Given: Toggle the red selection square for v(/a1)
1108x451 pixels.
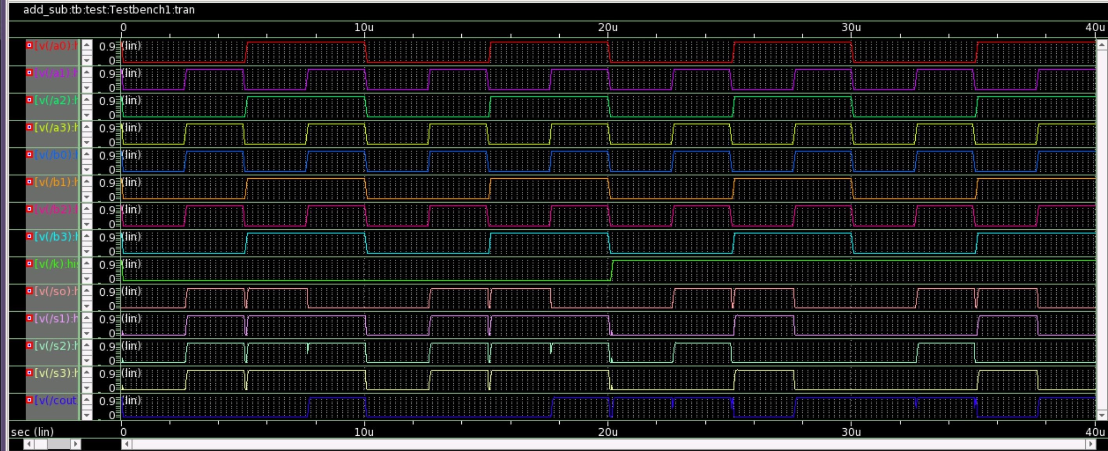Looking at the screenshot, I should tap(29, 73).
